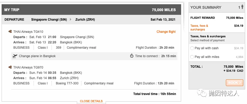This screenshot has height=104, width=247.
Task: Click the BOOK button
Action: (x=234, y=83)
